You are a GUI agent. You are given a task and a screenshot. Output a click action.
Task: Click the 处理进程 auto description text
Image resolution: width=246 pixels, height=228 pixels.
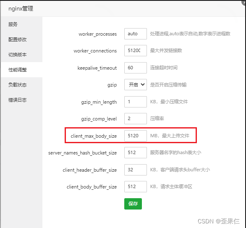click(190, 34)
